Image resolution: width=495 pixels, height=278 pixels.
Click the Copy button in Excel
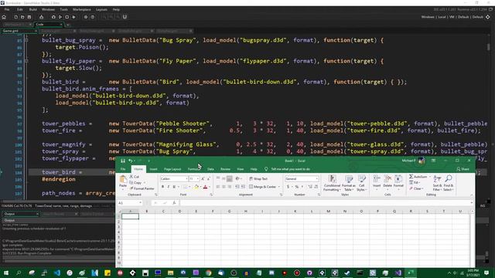click(x=136, y=183)
